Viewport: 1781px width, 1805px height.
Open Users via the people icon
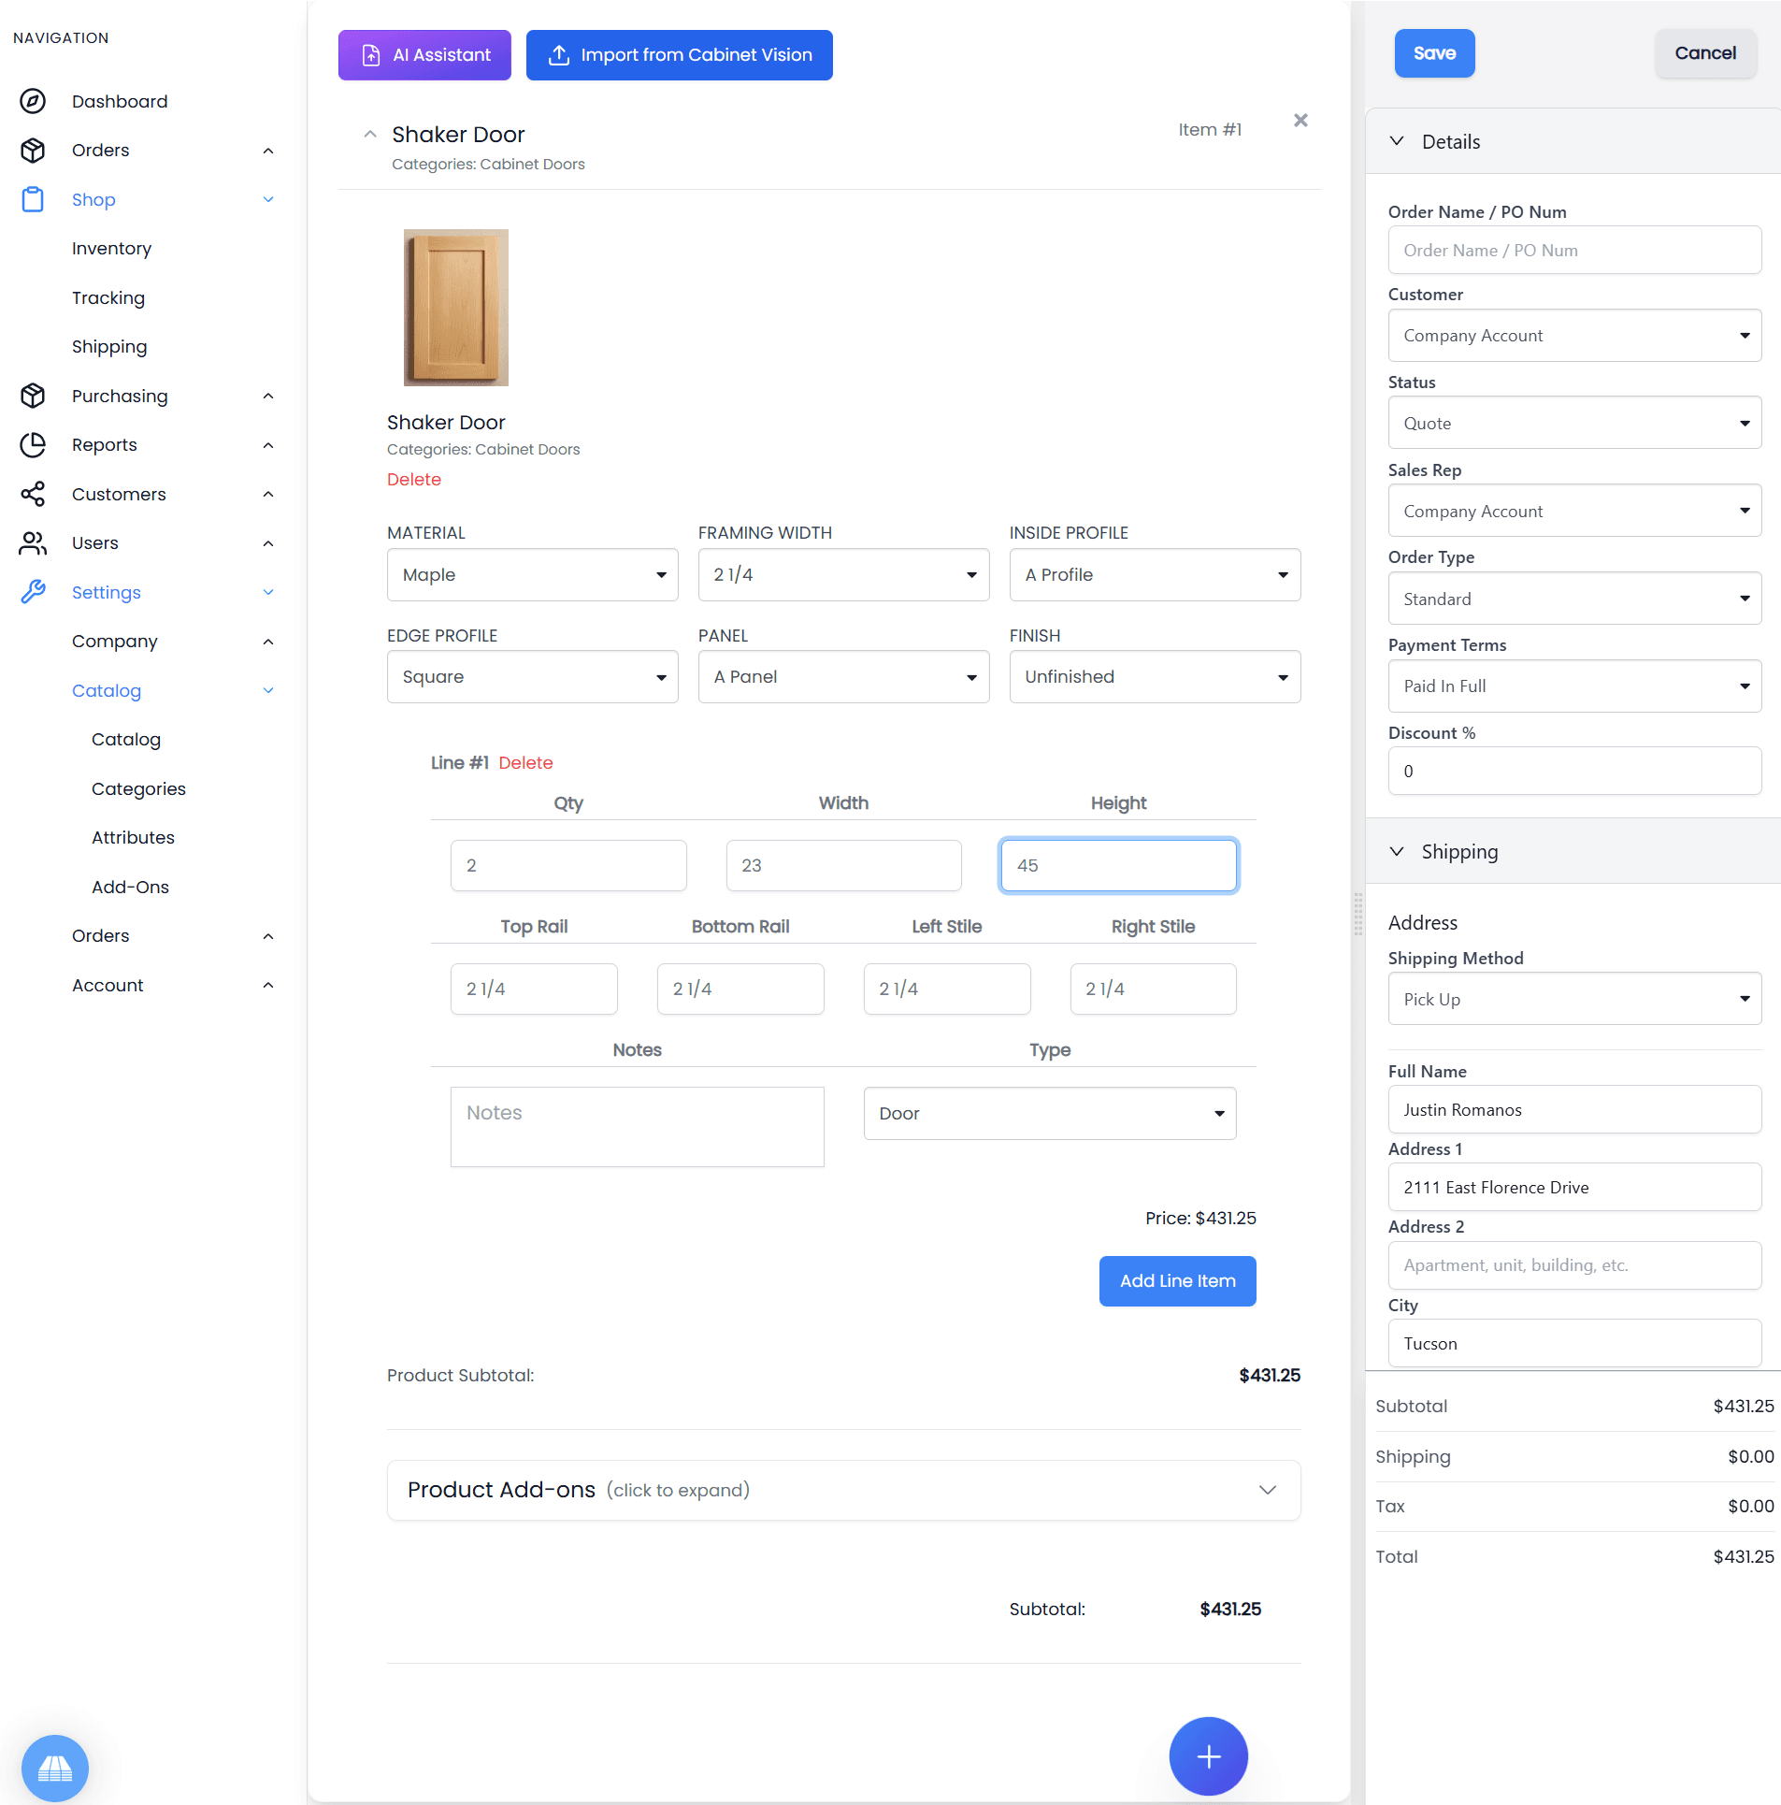[x=34, y=542]
